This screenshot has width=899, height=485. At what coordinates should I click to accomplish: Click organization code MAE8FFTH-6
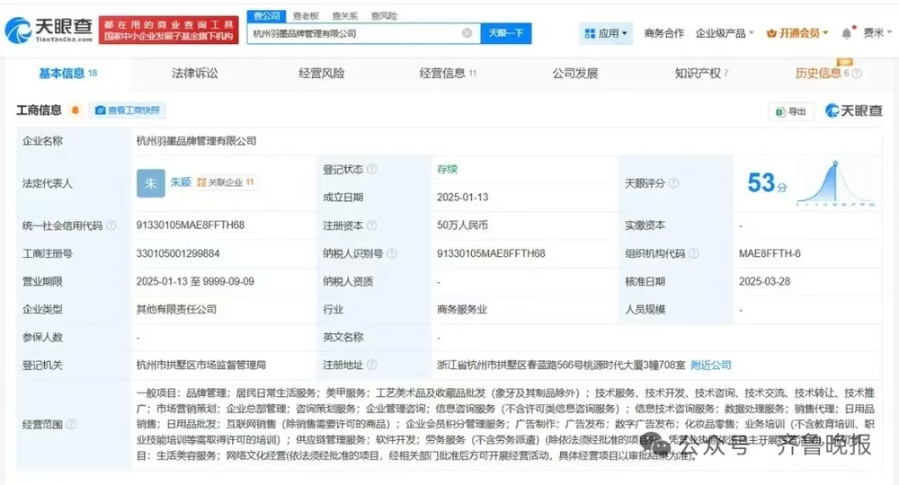(770, 253)
